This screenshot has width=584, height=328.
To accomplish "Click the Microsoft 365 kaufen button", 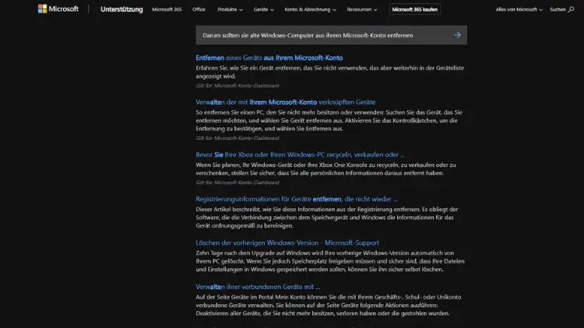I will click(414, 9).
